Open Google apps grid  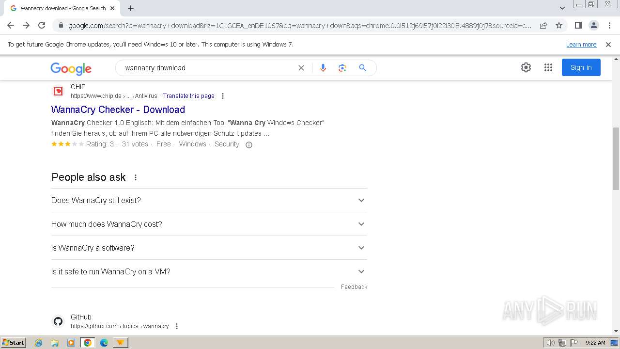coord(548,67)
